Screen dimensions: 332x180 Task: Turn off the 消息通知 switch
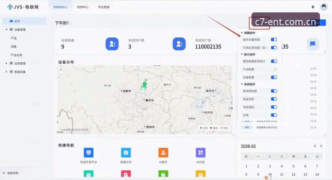click(274, 107)
